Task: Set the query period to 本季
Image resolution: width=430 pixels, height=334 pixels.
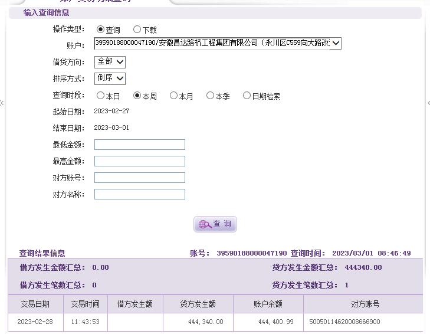Action: pos(210,96)
